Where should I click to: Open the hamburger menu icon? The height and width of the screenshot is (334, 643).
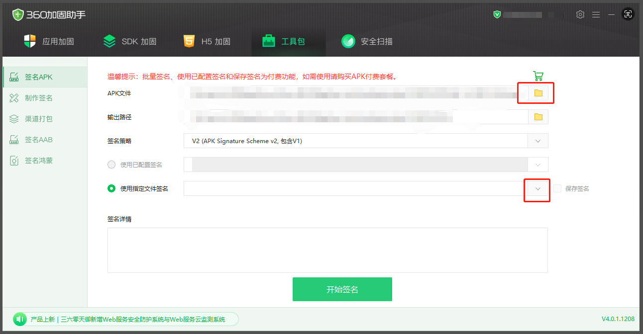pyautogui.click(x=596, y=14)
